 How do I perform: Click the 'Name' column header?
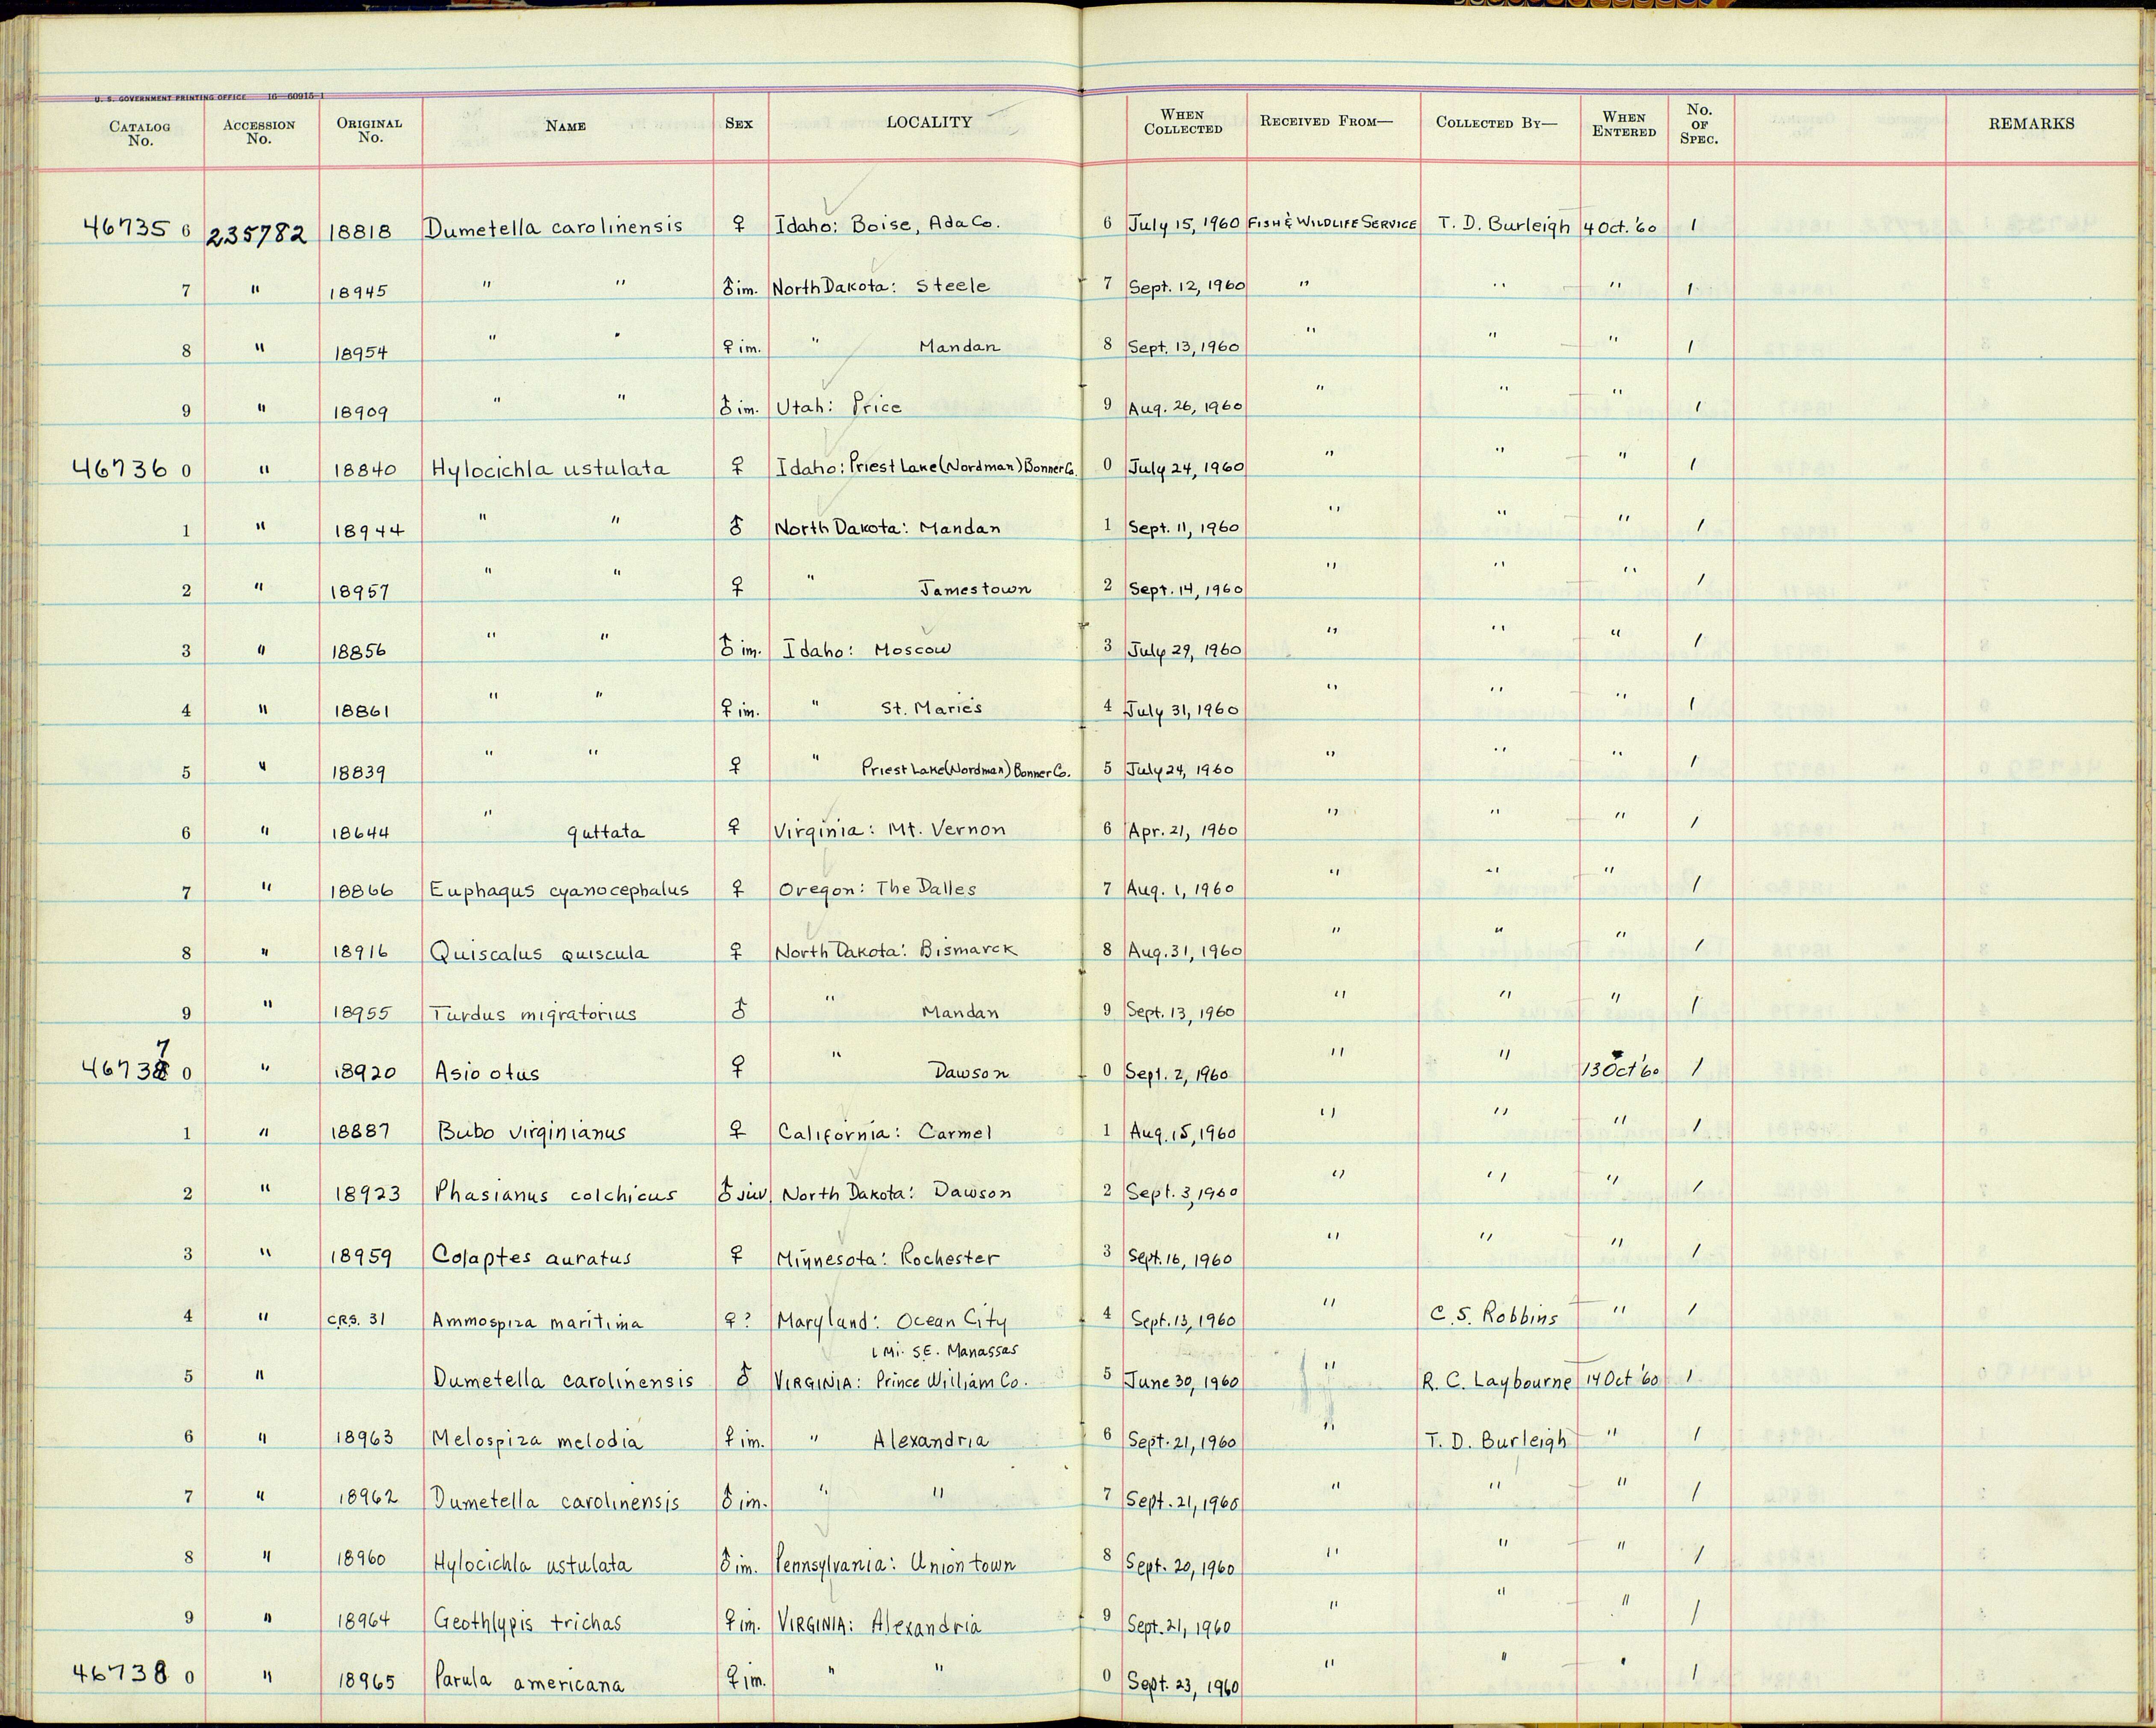[x=565, y=126]
